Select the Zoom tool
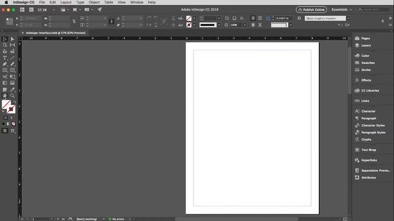This screenshot has height=221, width=394. (12, 96)
